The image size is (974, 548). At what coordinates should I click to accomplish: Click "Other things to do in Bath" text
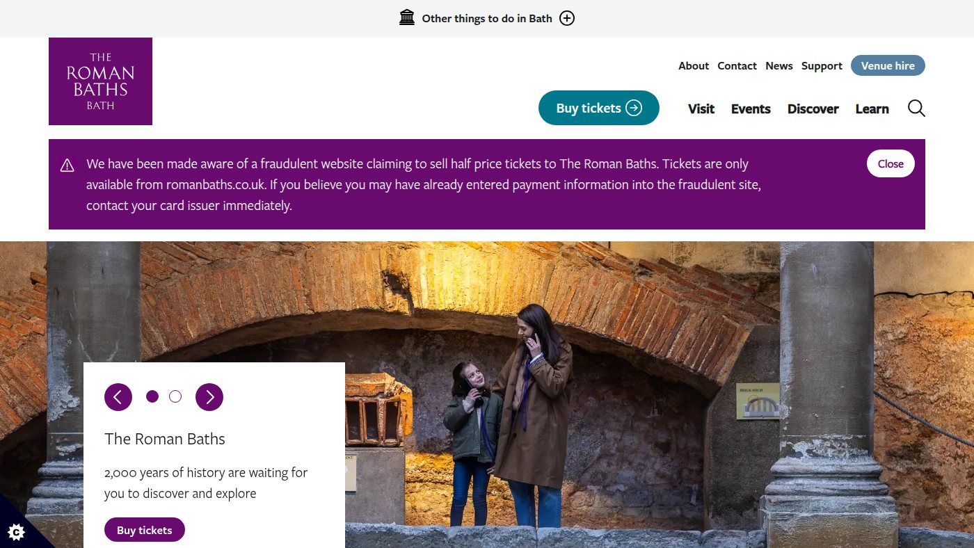point(487,19)
